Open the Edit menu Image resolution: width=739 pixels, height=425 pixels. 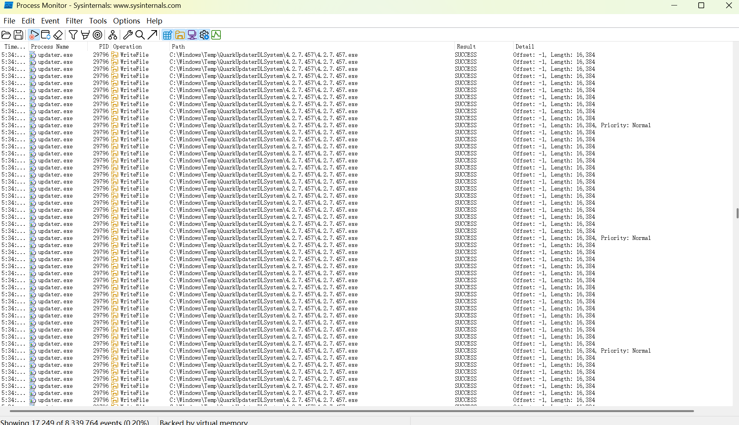tap(28, 21)
